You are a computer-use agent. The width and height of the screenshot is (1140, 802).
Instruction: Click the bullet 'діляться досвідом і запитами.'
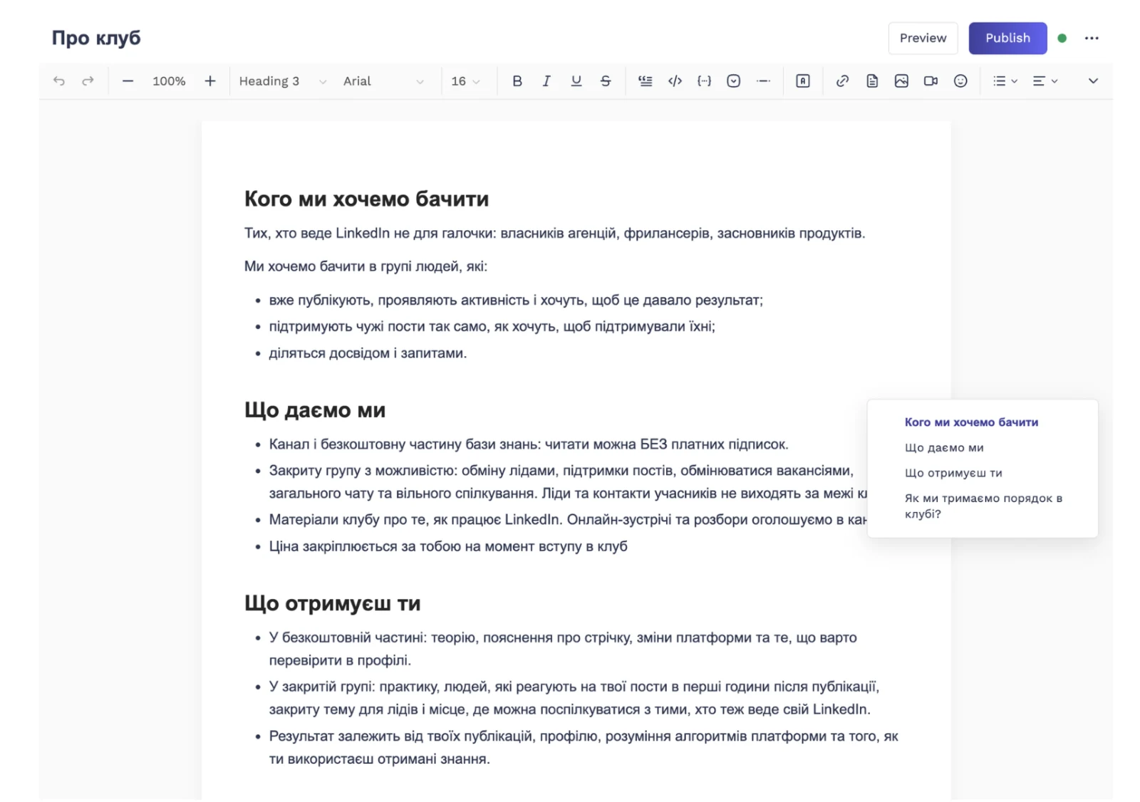click(x=368, y=353)
